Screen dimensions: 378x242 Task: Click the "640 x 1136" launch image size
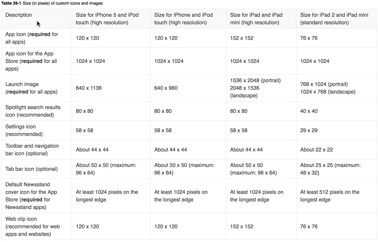coord(89,88)
